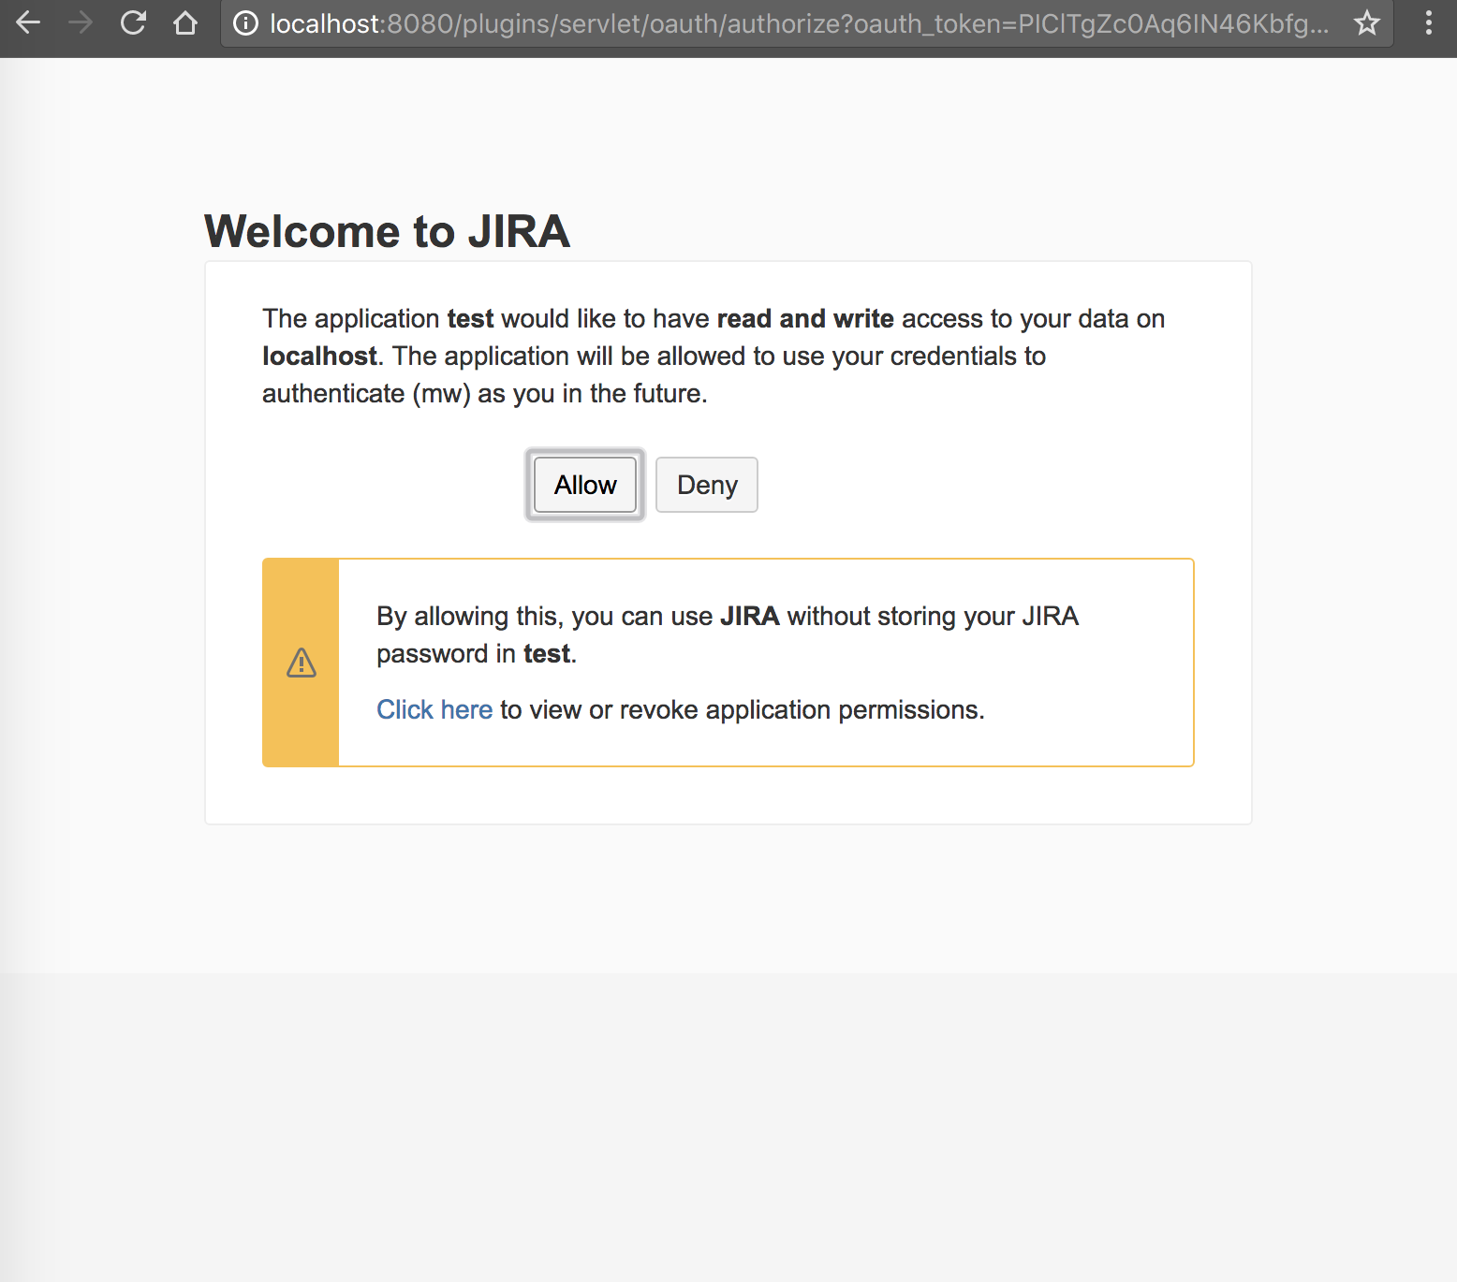1457x1282 pixels.
Task: Click the warning triangle icon
Action: [x=301, y=663]
